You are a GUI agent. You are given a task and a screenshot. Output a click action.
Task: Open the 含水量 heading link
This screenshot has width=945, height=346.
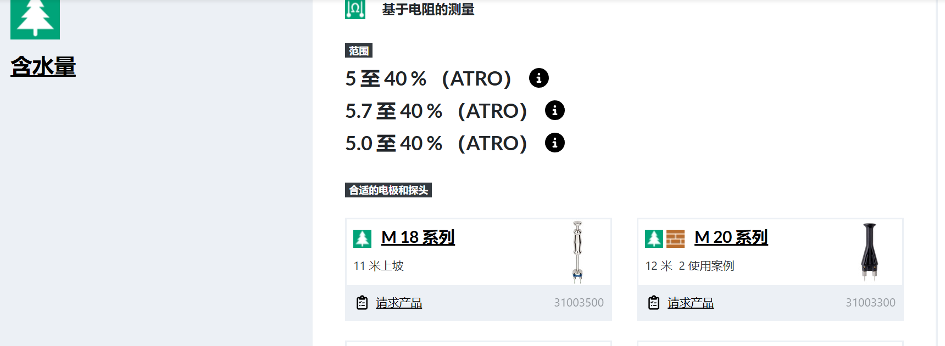click(43, 66)
